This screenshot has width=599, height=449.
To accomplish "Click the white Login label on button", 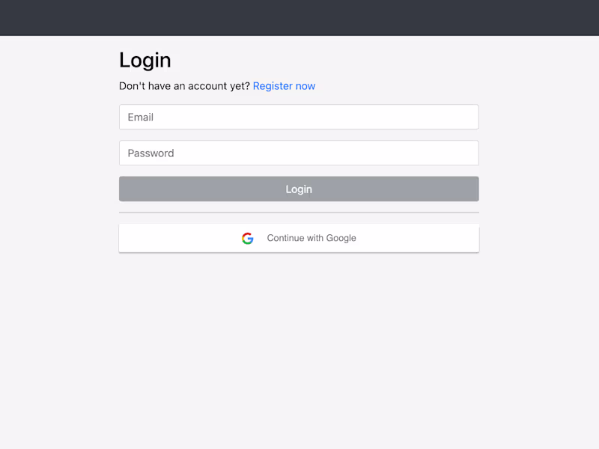I will (x=299, y=189).
